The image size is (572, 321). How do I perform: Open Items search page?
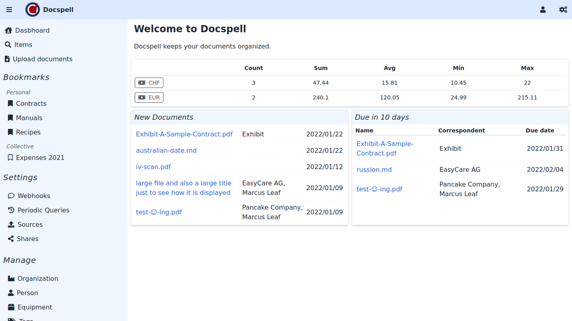coord(23,45)
